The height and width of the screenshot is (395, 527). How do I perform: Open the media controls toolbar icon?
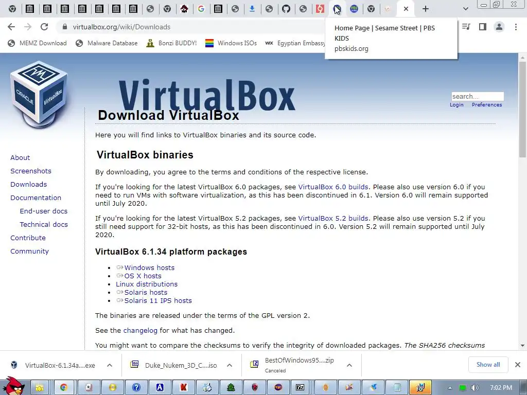click(466, 27)
